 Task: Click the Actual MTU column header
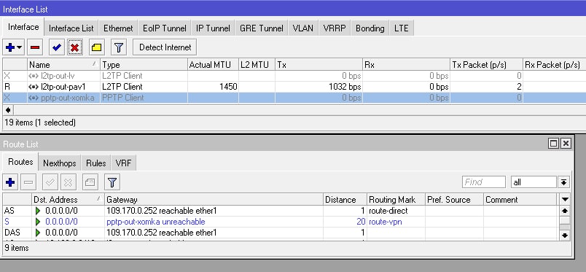[213, 65]
